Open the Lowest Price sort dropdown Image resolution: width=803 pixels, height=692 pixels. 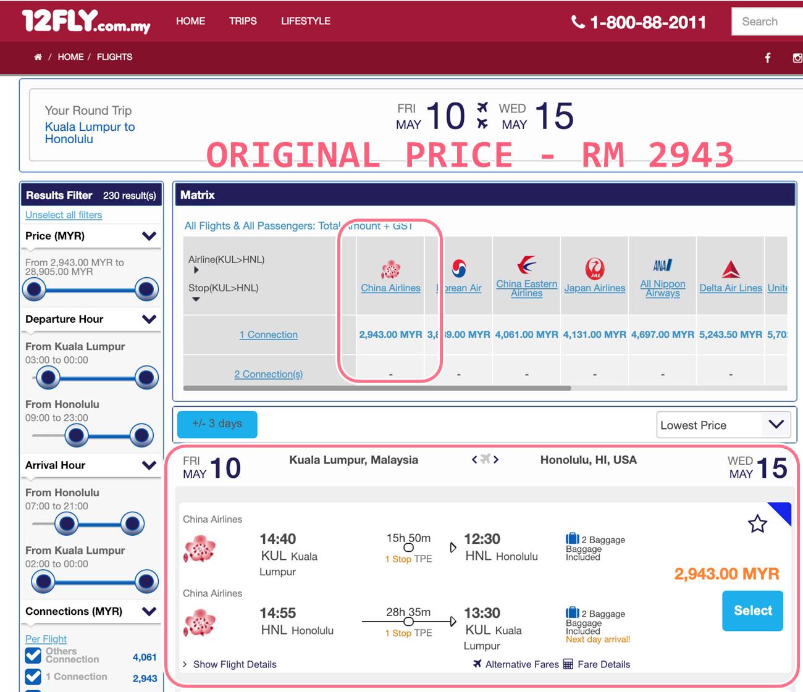coord(723,425)
